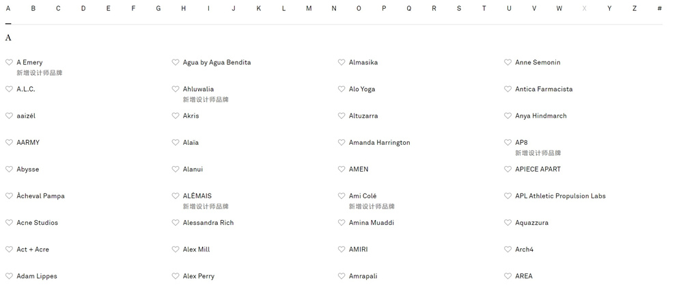This screenshot has height=285, width=683.
Task: Go to Agua by Agua Bendita
Action: [x=217, y=62]
